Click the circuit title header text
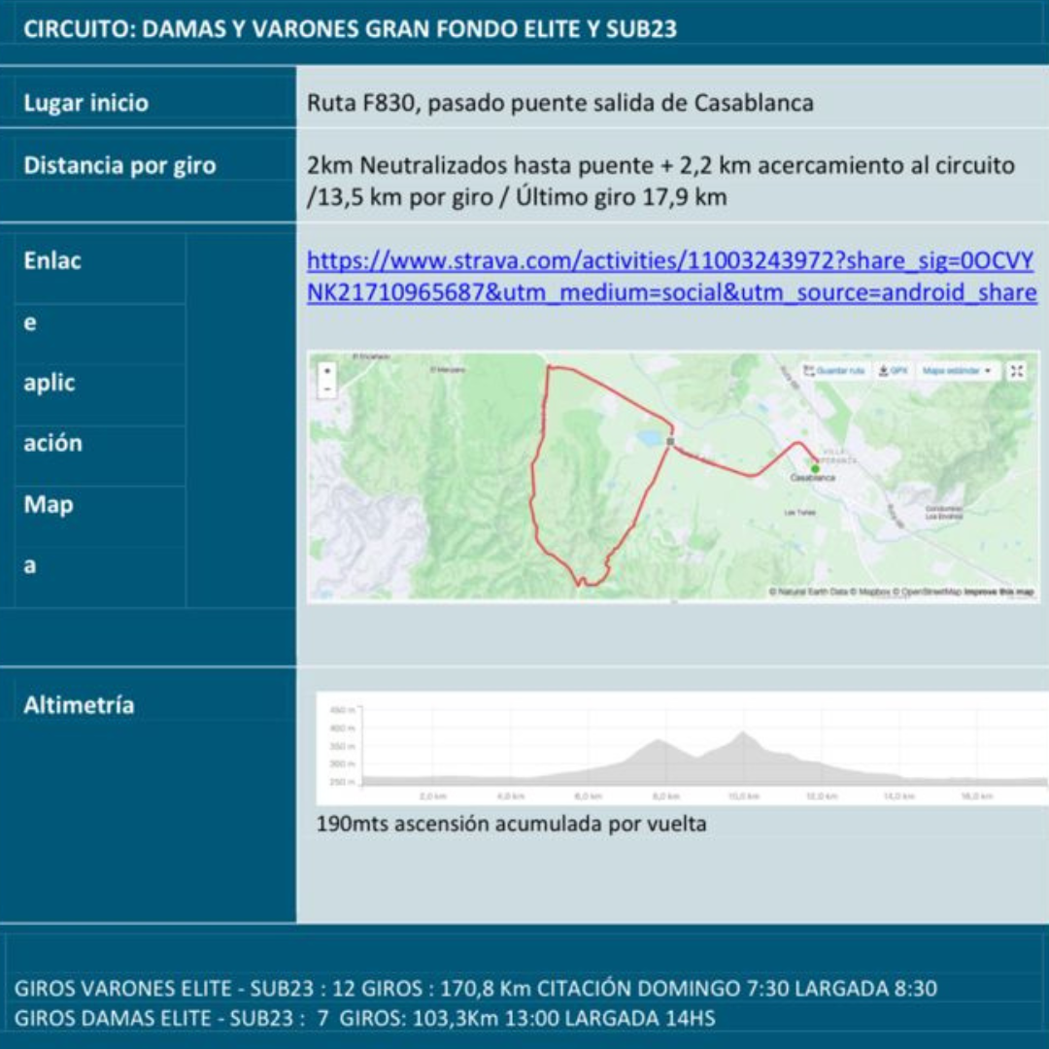 [x=350, y=29]
